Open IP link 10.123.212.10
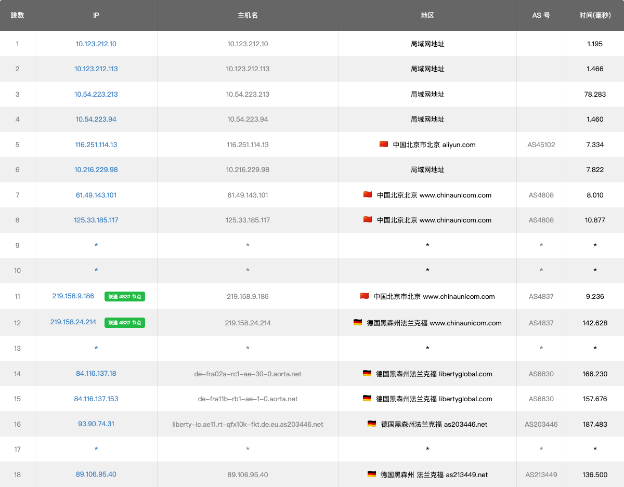 coord(96,44)
